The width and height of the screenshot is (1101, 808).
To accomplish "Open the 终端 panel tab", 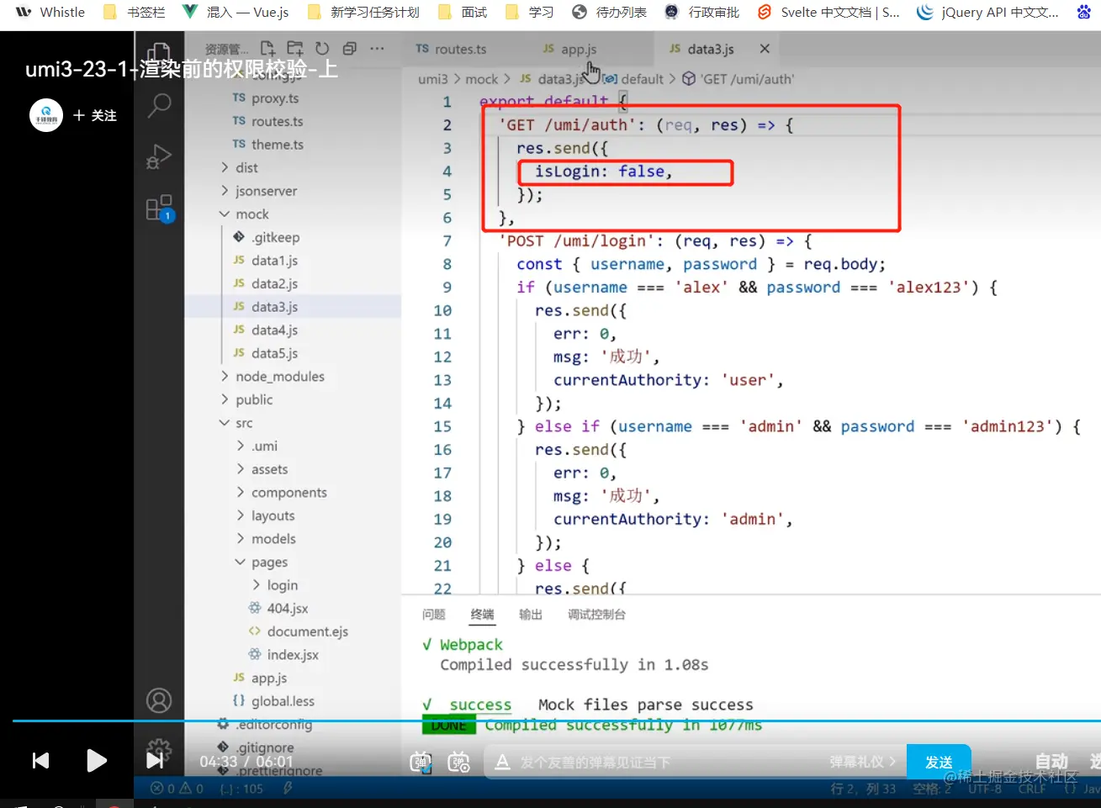I will tap(482, 615).
